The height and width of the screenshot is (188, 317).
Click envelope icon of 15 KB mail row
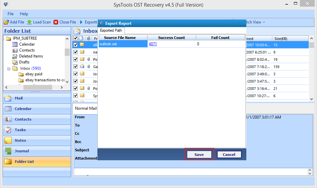[82, 45]
